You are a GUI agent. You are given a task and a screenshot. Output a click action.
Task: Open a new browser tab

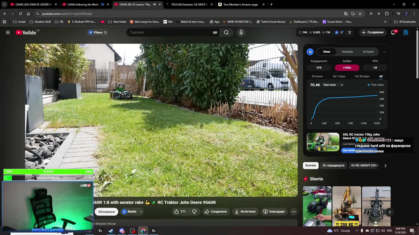click(x=271, y=5)
